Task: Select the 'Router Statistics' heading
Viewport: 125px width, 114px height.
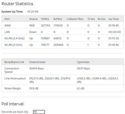Action: point(17,4)
